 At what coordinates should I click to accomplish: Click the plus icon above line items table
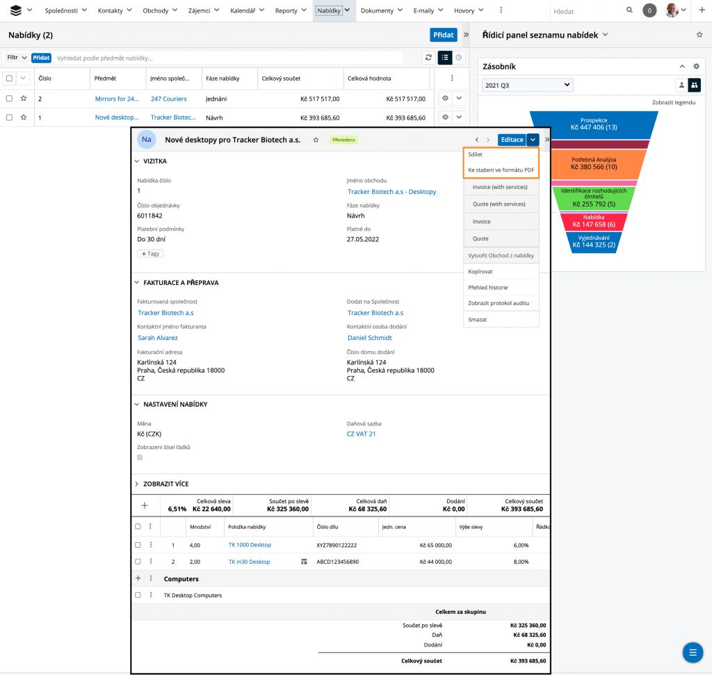145,505
